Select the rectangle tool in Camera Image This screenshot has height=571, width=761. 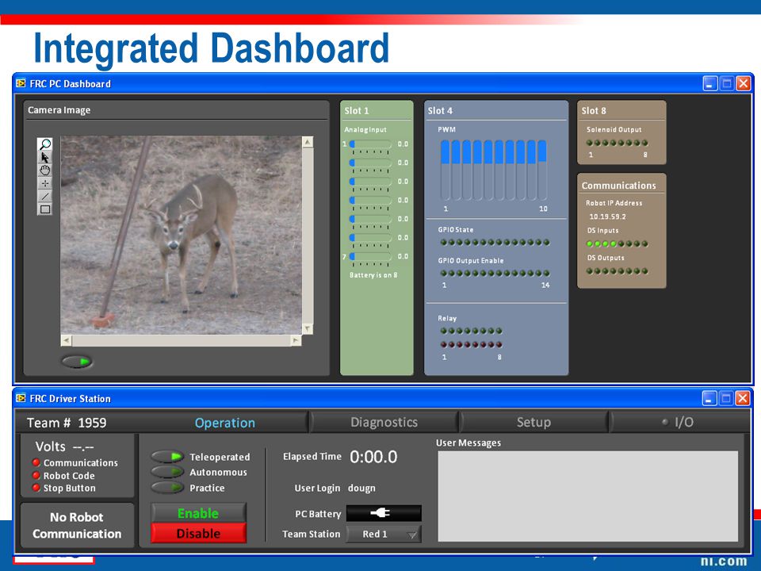tap(45, 209)
